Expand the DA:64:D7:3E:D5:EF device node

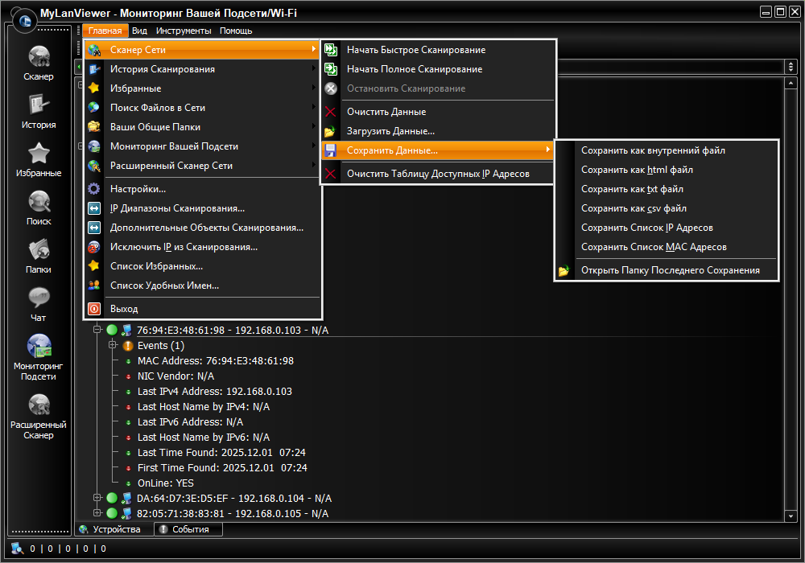[97, 498]
